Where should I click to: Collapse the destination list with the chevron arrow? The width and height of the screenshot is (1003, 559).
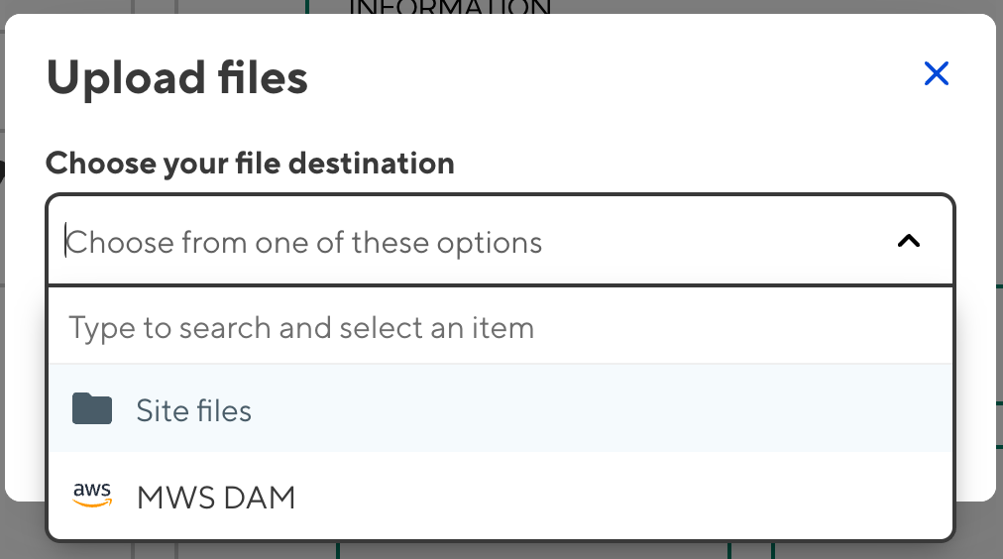pyautogui.click(x=908, y=241)
